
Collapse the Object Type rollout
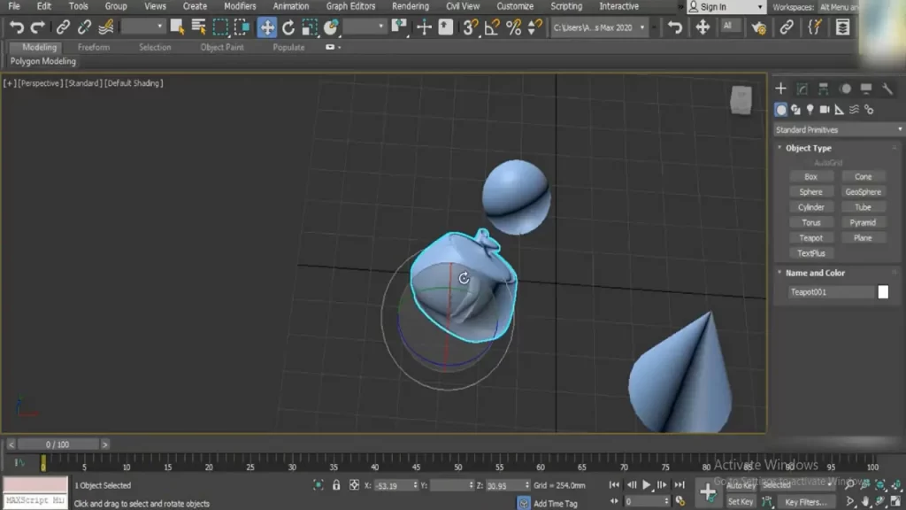(x=808, y=148)
